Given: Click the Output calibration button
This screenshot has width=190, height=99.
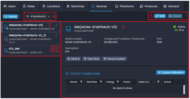Looking at the screenshot, I should 171,72.
